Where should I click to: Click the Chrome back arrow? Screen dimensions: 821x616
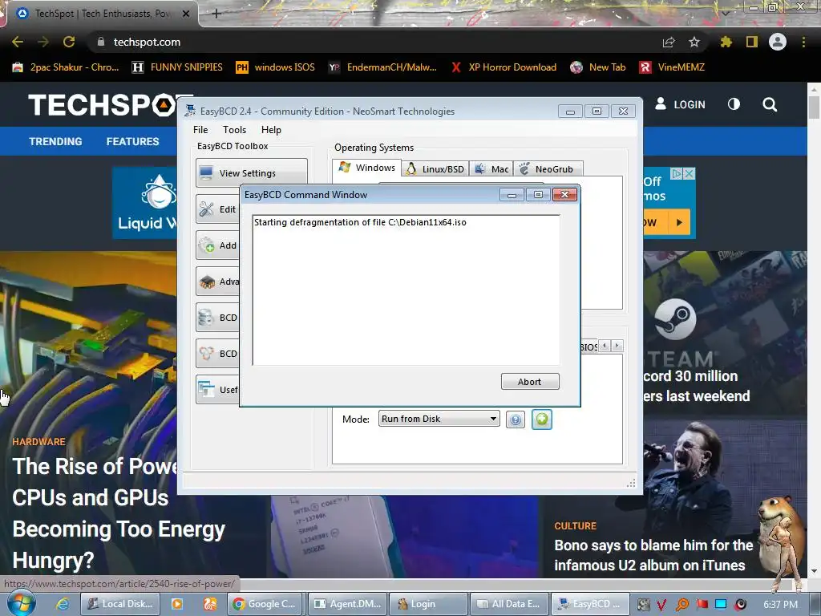[18, 42]
